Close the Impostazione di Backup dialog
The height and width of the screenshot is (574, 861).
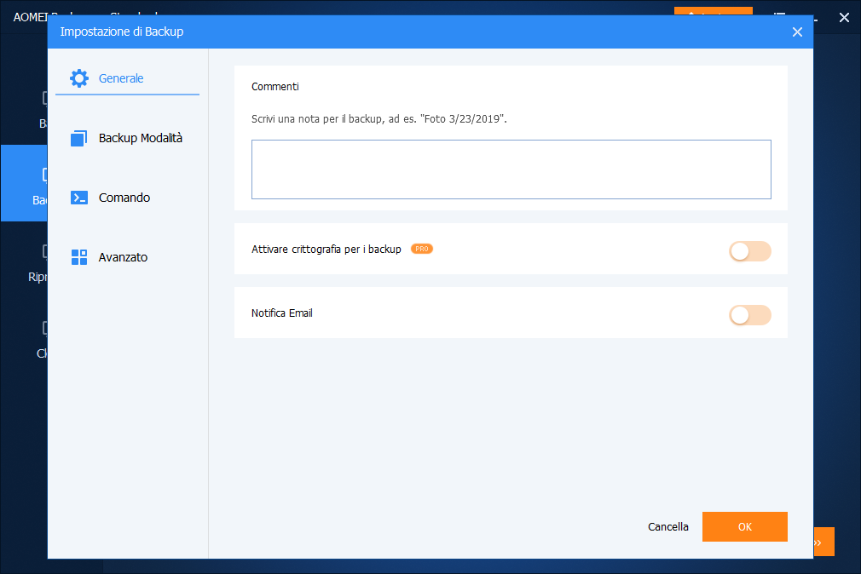point(797,32)
